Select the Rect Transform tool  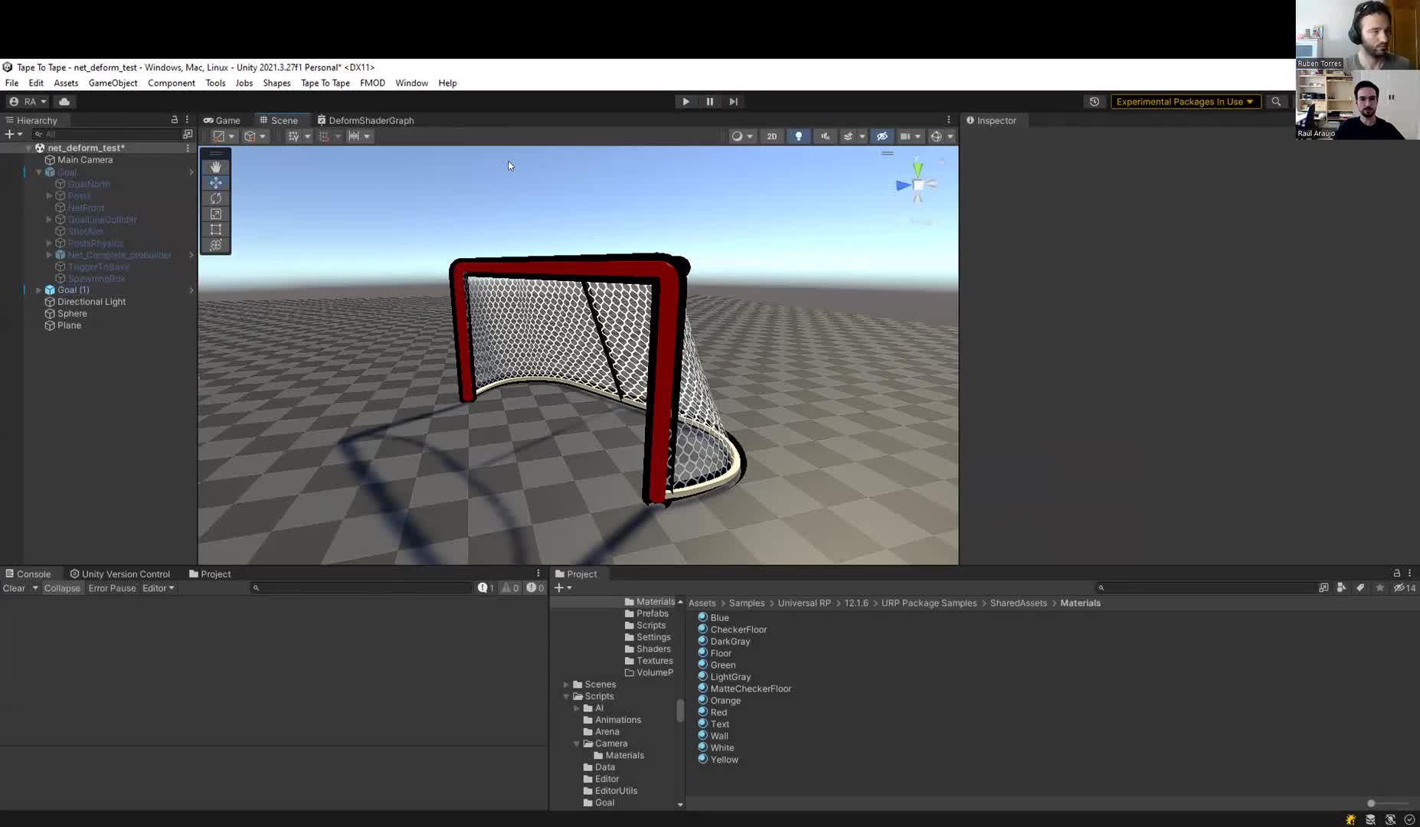coord(215,229)
